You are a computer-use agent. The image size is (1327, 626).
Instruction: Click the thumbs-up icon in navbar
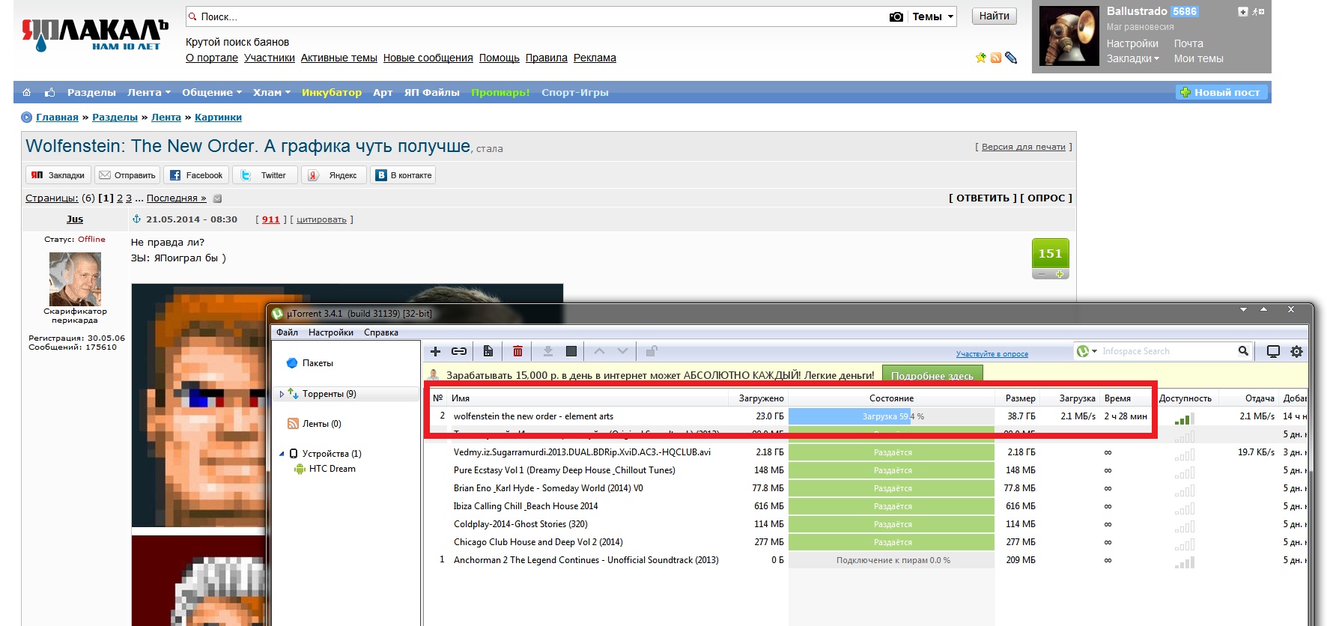click(50, 92)
